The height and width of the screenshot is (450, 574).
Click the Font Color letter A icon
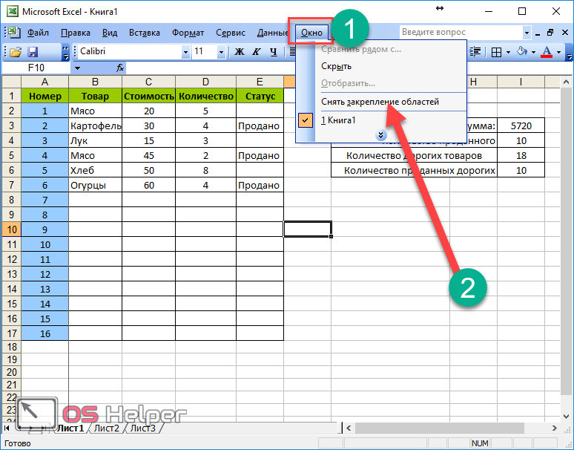[547, 52]
